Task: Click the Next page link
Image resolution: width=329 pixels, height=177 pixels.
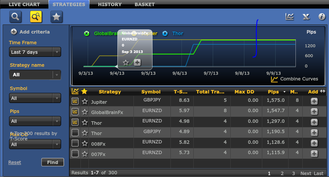Action: click(x=306, y=174)
